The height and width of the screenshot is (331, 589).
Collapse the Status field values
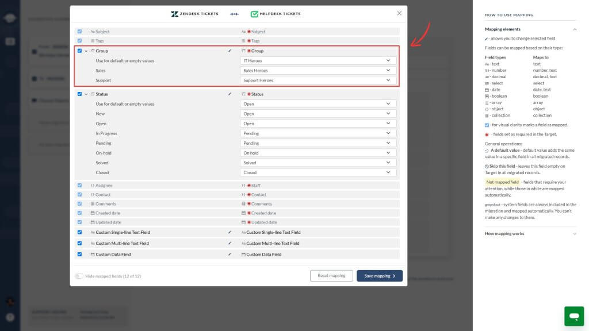click(86, 94)
